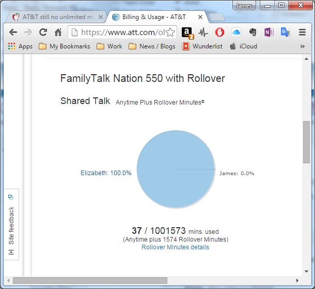The width and height of the screenshot is (315, 289).
Task: Click the horizontal scrollbar left arrow
Action: [x=8, y=280]
